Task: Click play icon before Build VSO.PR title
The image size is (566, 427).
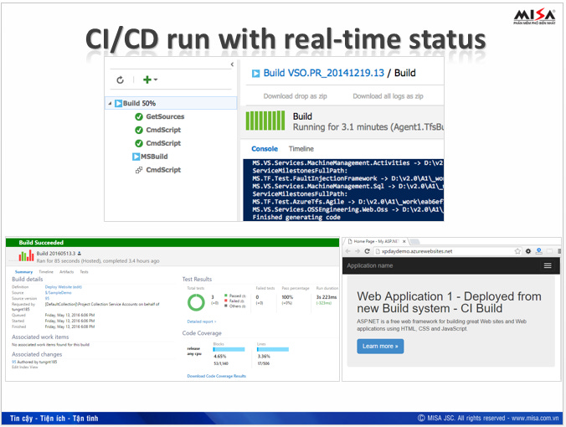Action: pyautogui.click(x=256, y=74)
